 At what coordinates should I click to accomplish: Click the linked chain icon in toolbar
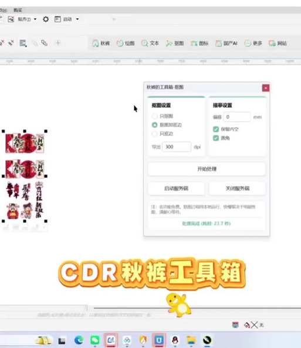click(x=45, y=43)
